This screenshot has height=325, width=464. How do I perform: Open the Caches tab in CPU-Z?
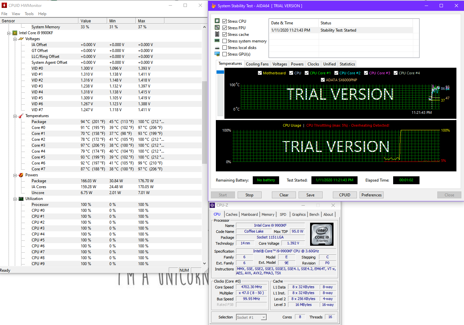[231, 214]
